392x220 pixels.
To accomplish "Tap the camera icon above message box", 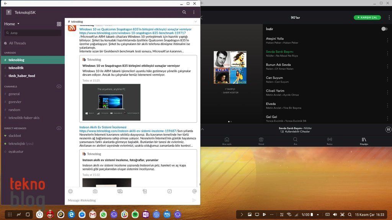I will coord(95,191).
